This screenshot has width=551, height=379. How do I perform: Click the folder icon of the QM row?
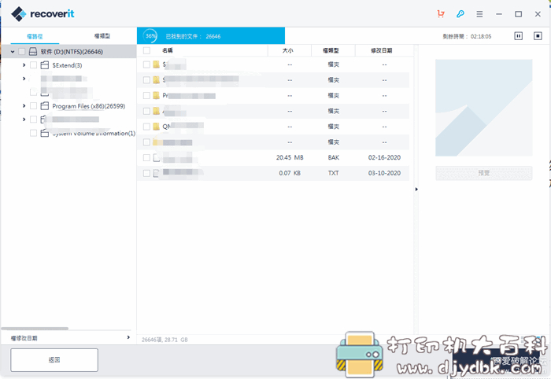(x=157, y=127)
